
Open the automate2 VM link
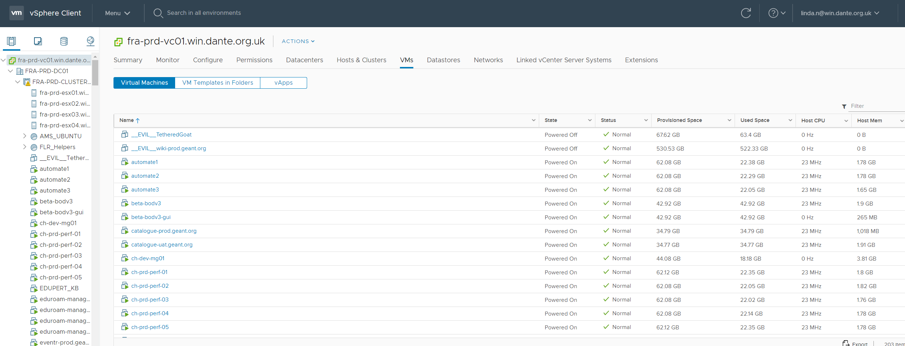145,176
